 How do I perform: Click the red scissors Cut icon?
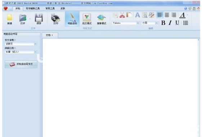pos(122,15)
